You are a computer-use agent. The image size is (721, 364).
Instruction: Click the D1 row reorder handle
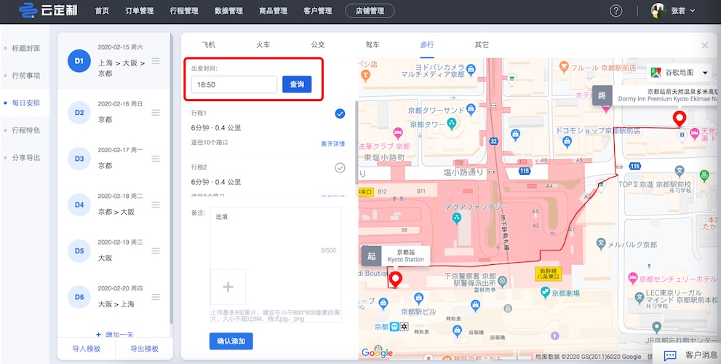tap(156, 61)
